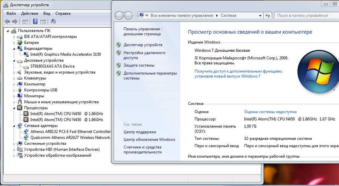This screenshot has width=339, height=186.
Task: Click the Видеоадаптеры display icon
Action: [x=20, y=48]
